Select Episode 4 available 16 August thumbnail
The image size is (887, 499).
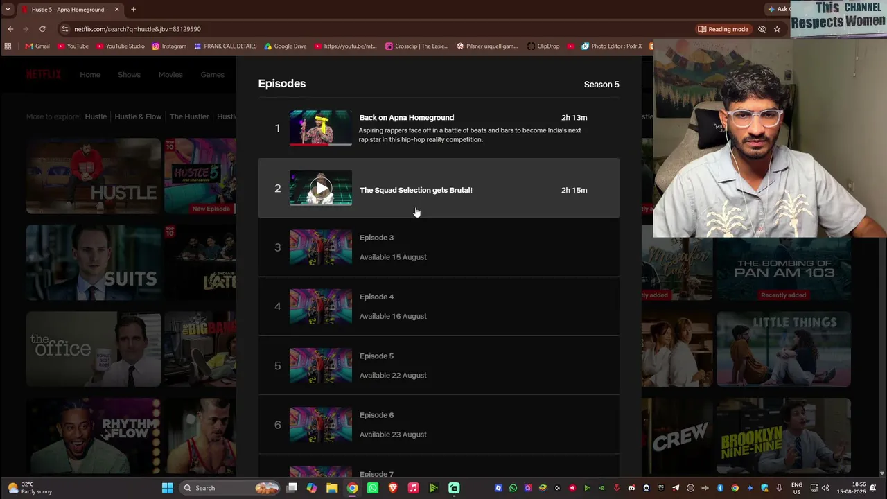click(x=320, y=306)
